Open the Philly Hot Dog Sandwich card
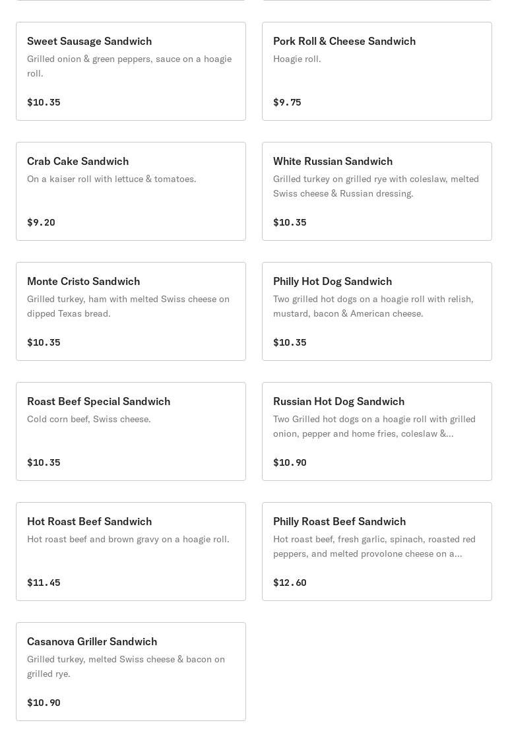 coord(377,311)
